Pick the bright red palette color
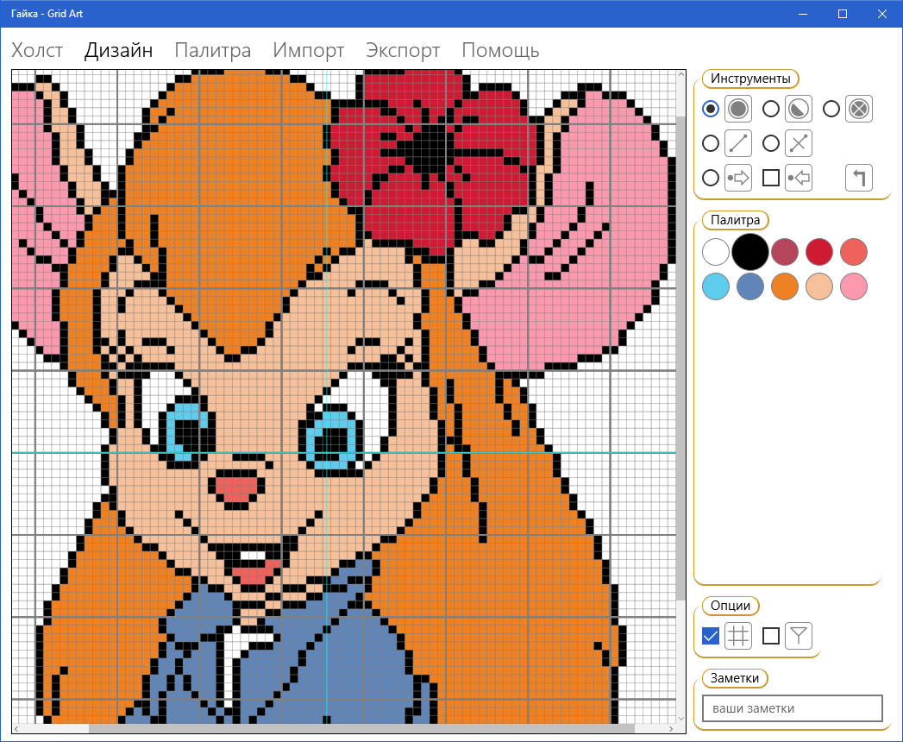This screenshot has height=742, width=903. pos(819,252)
